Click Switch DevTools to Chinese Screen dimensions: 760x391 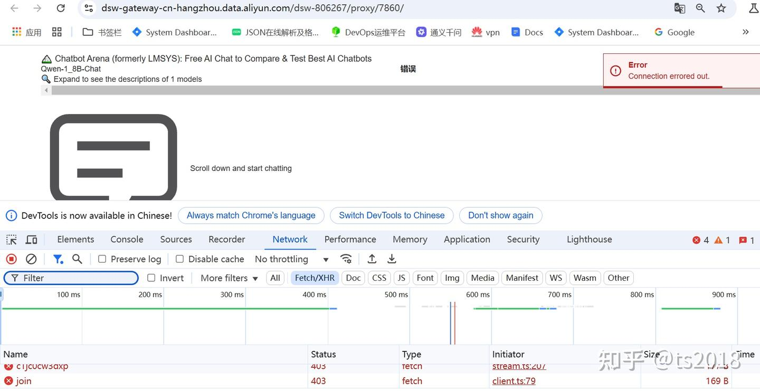pyautogui.click(x=392, y=215)
